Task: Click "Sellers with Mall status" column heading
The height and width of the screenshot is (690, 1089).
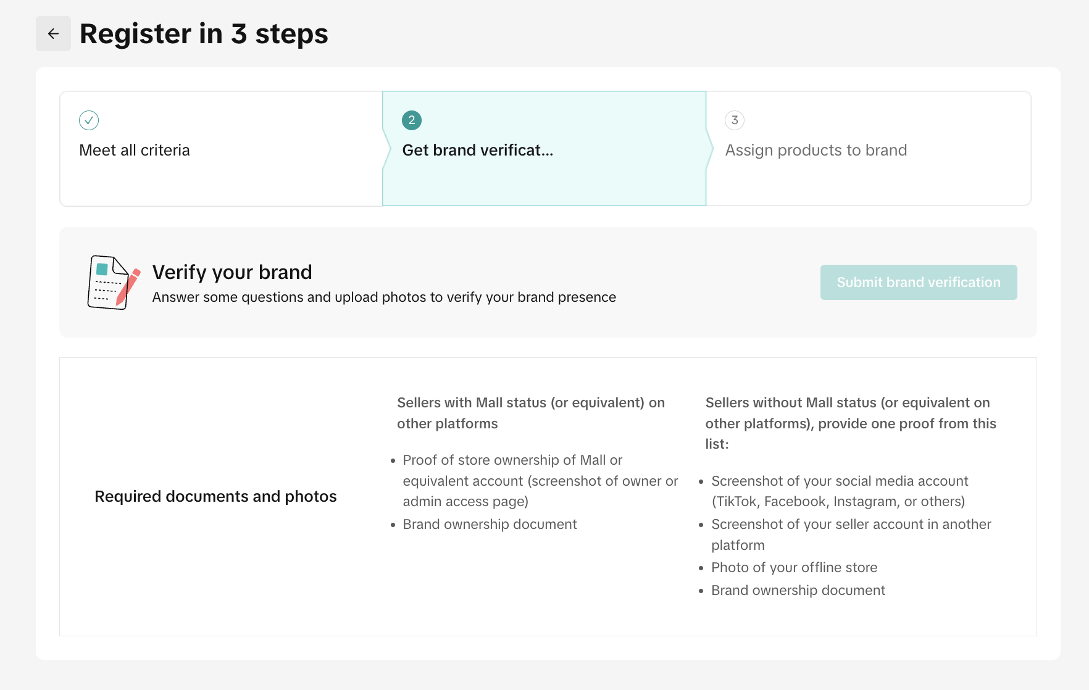Action: (x=530, y=413)
